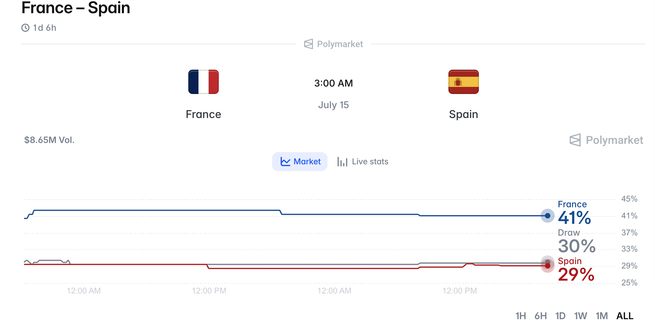Viewport: 655px width, 330px height.
Task: Switch to the Market tab
Action: (x=300, y=162)
